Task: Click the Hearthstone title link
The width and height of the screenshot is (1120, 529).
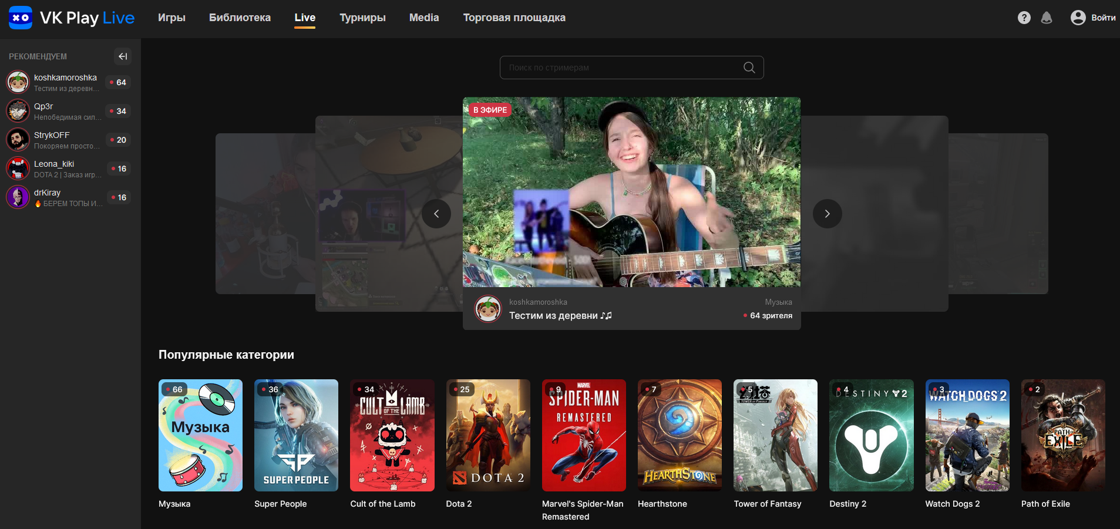Action: (x=662, y=504)
